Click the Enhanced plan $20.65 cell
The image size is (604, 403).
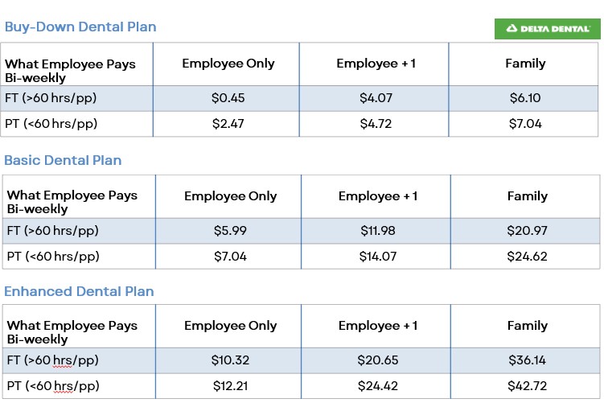tap(377, 360)
